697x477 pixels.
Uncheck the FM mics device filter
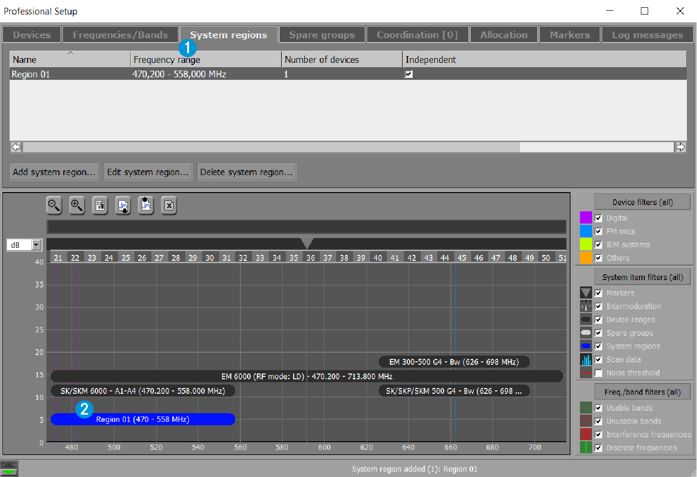coord(598,231)
